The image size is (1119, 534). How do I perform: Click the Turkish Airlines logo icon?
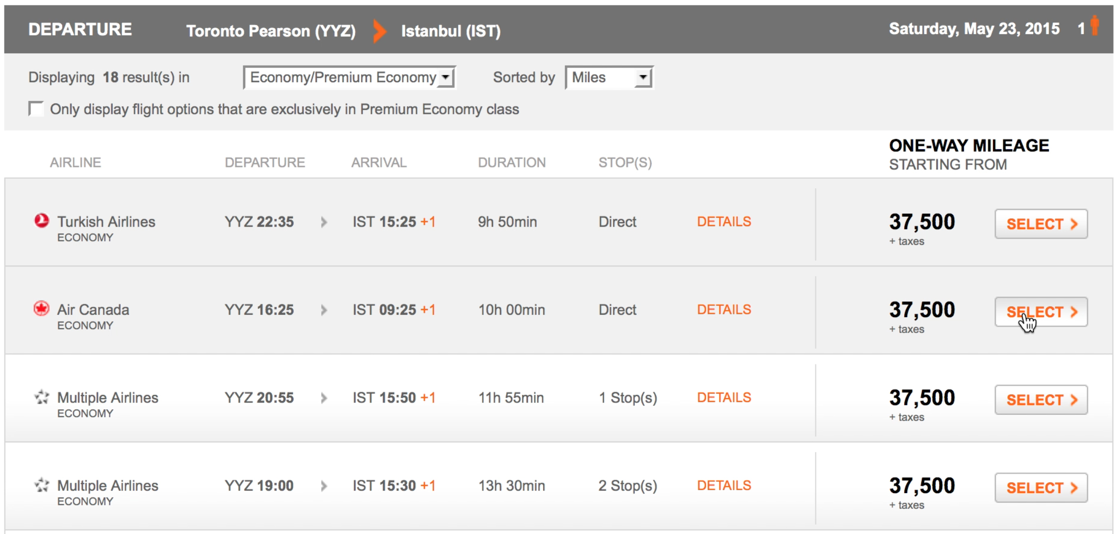click(x=41, y=220)
